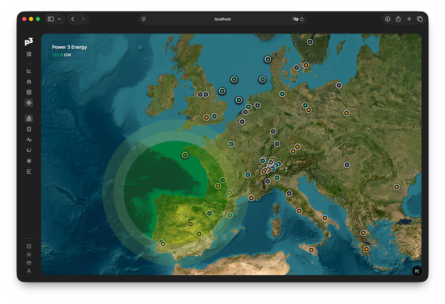This screenshot has height=304, width=445.
Task: Click the localhost address bar
Action: click(222, 19)
